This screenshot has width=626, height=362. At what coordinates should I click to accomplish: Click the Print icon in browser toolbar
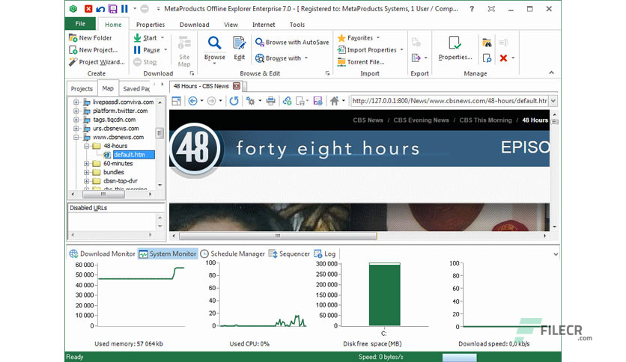click(x=270, y=101)
